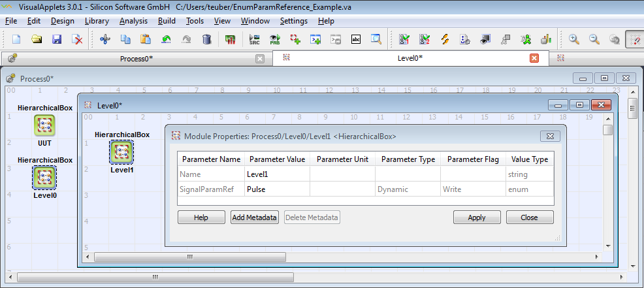Click the Help button in Module Properties

point(201,217)
